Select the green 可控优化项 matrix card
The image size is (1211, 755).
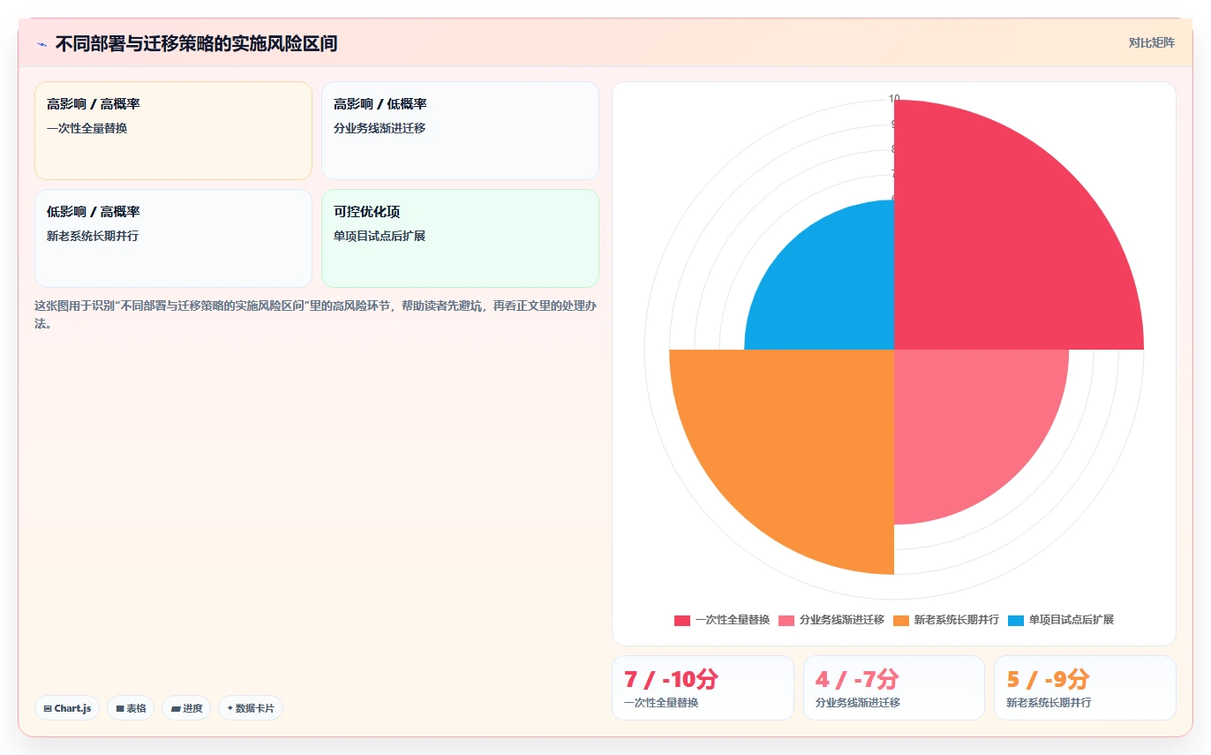point(460,238)
